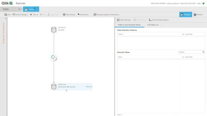Select Patterns and Selected Tables tab
207x116 pixels.
[x=129, y=25]
